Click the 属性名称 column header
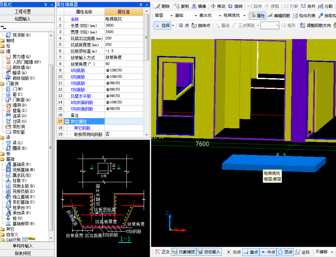The image size is (336, 257). [84, 12]
